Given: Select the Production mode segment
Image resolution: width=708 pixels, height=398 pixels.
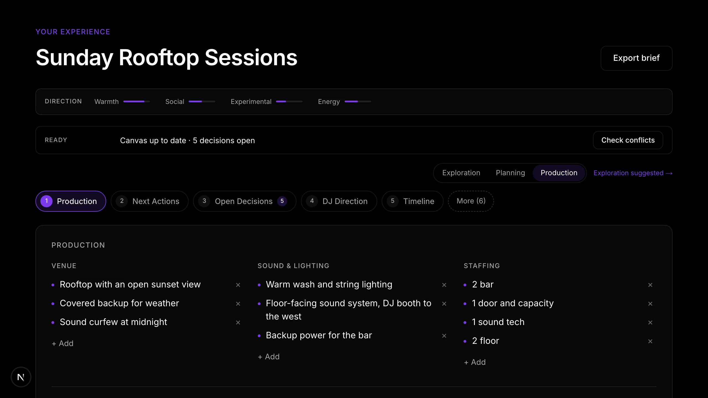Looking at the screenshot, I should [559, 173].
